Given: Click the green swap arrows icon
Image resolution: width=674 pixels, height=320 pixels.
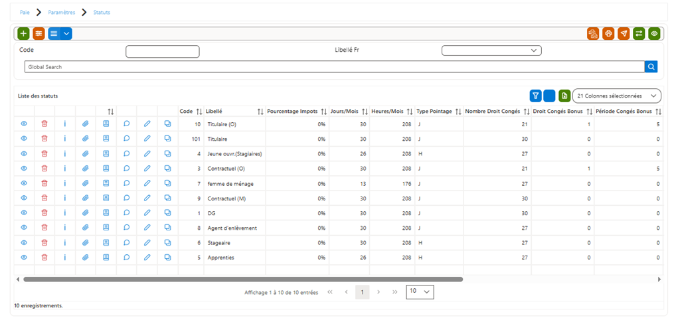Looking at the screenshot, I should pyautogui.click(x=639, y=33).
